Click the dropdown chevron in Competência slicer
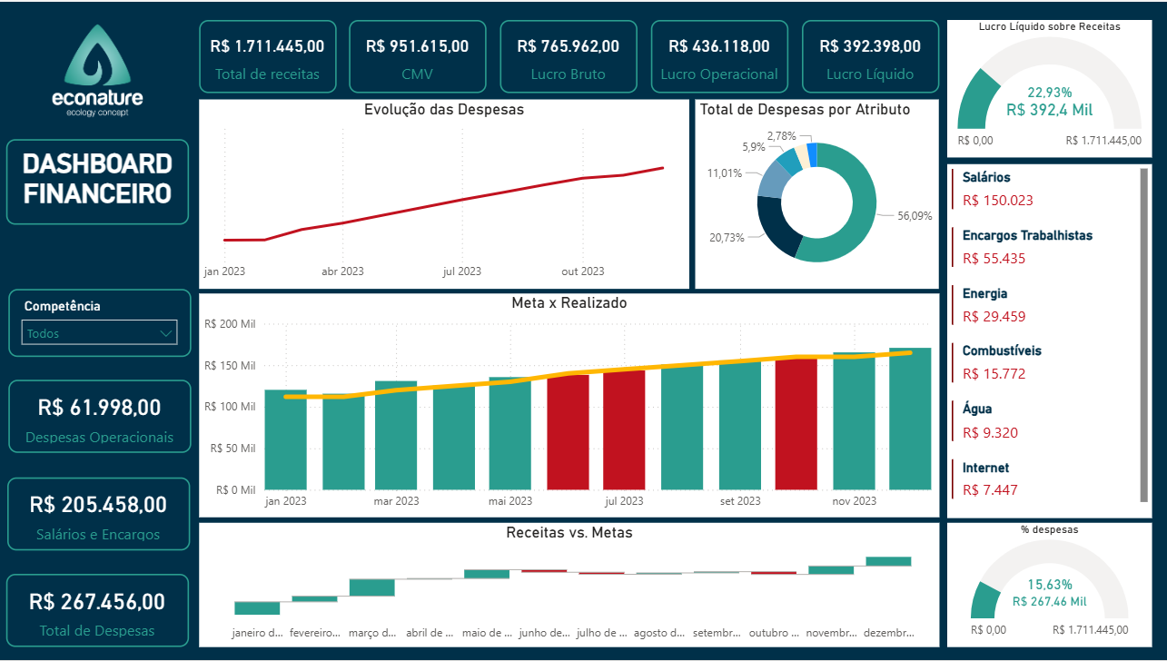 click(x=165, y=332)
